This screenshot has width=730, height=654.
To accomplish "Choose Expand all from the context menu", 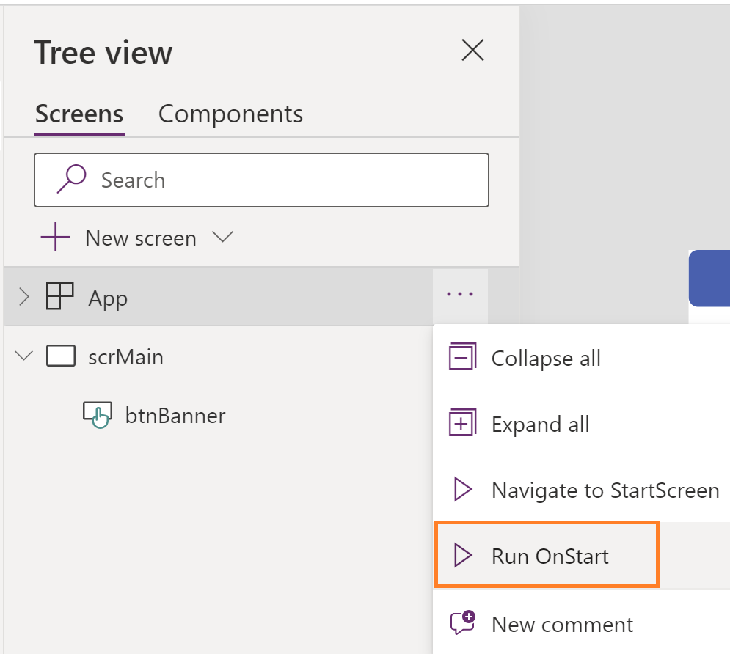I will 540,425.
